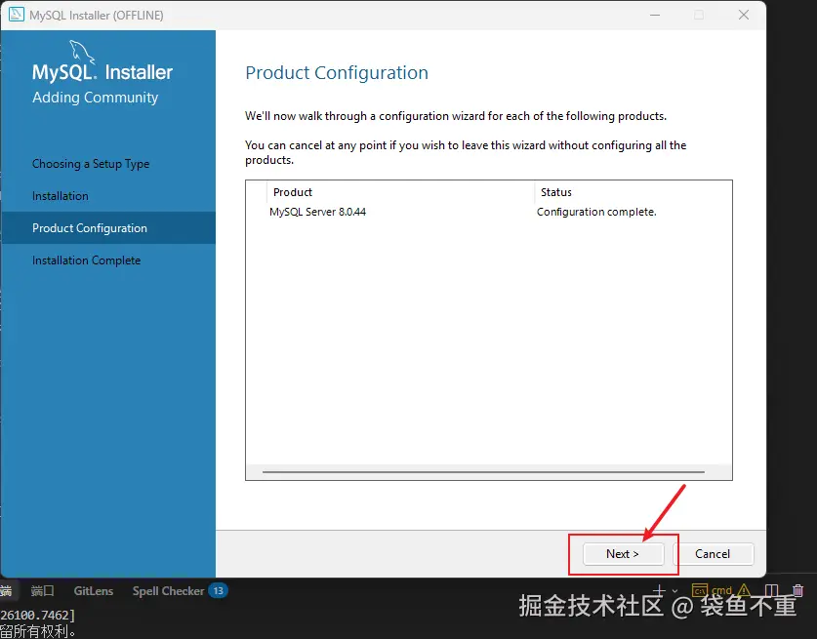Viewport: 817px width, 639px height.
Task: Click the Cancel button
Action: pyautogui.click(x=713, y=553)
